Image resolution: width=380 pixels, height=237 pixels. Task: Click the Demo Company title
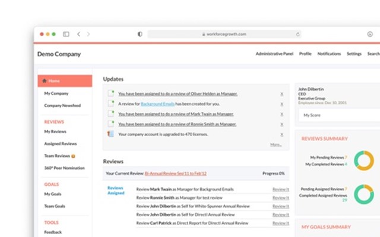click(x=59, y=54)
